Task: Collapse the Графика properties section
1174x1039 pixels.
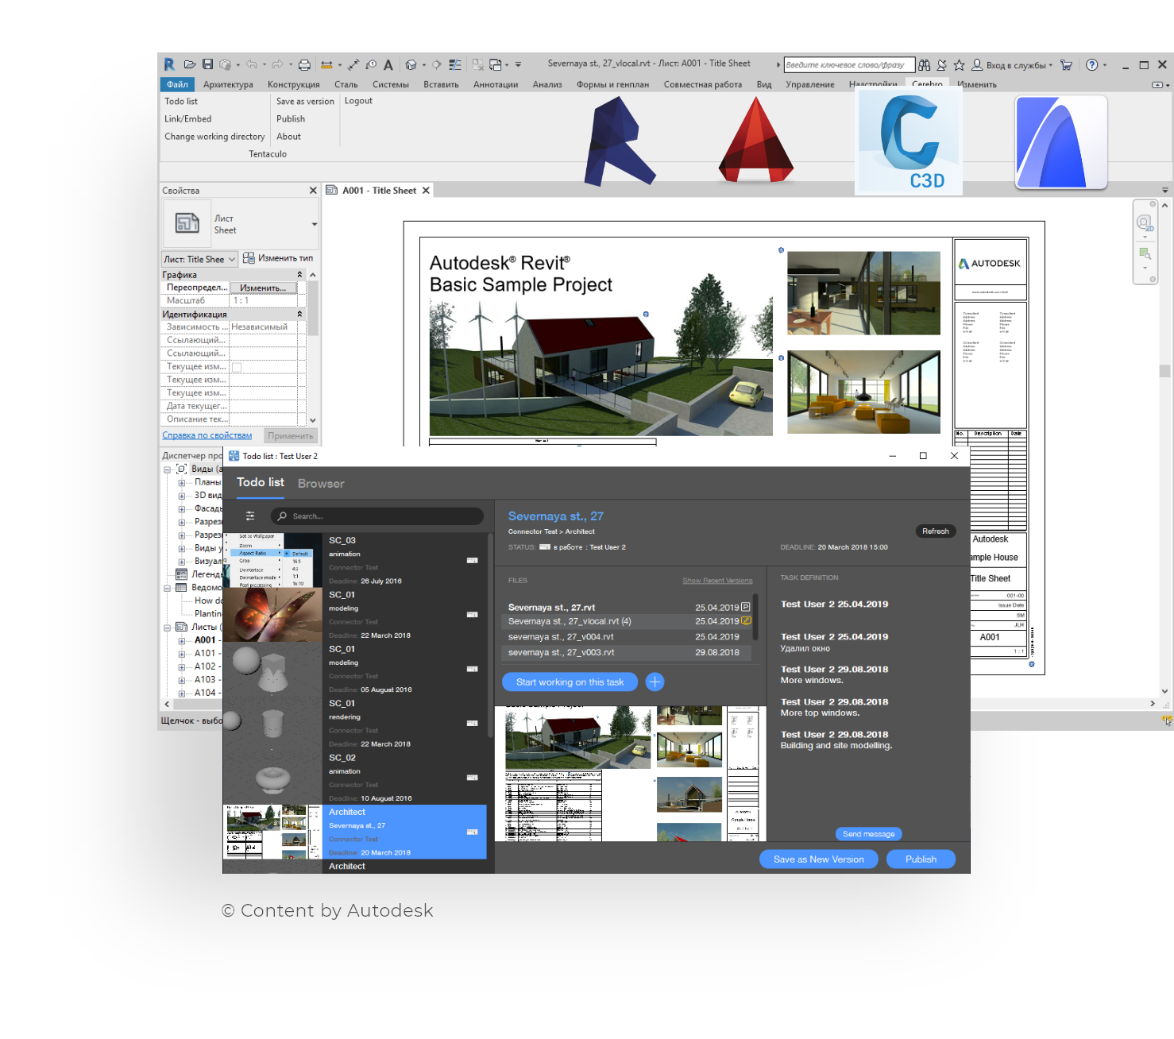Action: click(299, 275)
